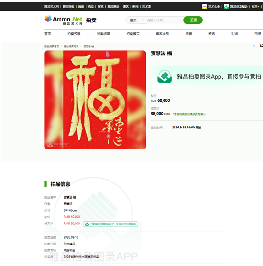Click the hammer price 98,000
The height and width of the screenshot is (266, 263).
[x=157, y=114]
